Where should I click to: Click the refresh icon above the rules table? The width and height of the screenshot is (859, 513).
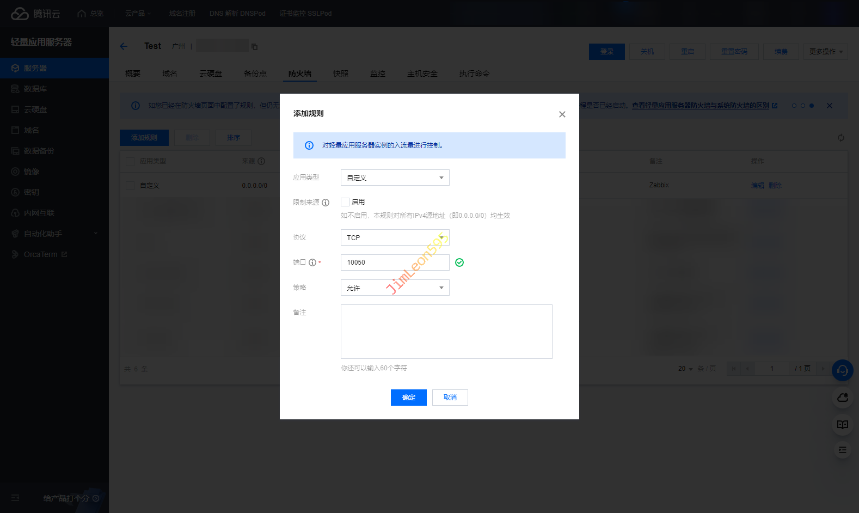840,138
